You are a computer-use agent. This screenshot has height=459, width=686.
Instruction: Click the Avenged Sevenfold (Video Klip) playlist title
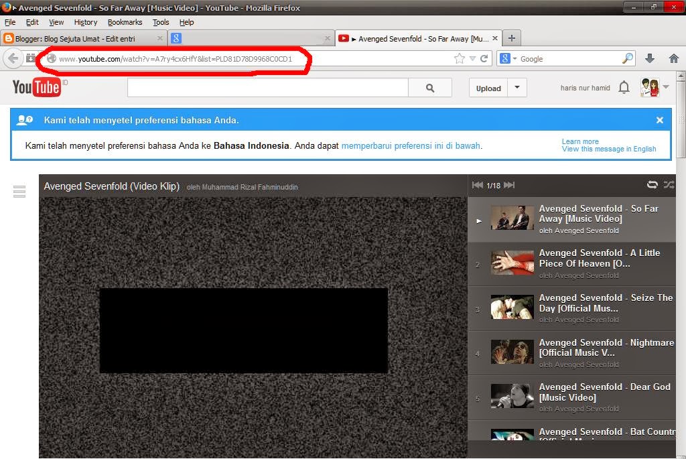pos(112,186)
